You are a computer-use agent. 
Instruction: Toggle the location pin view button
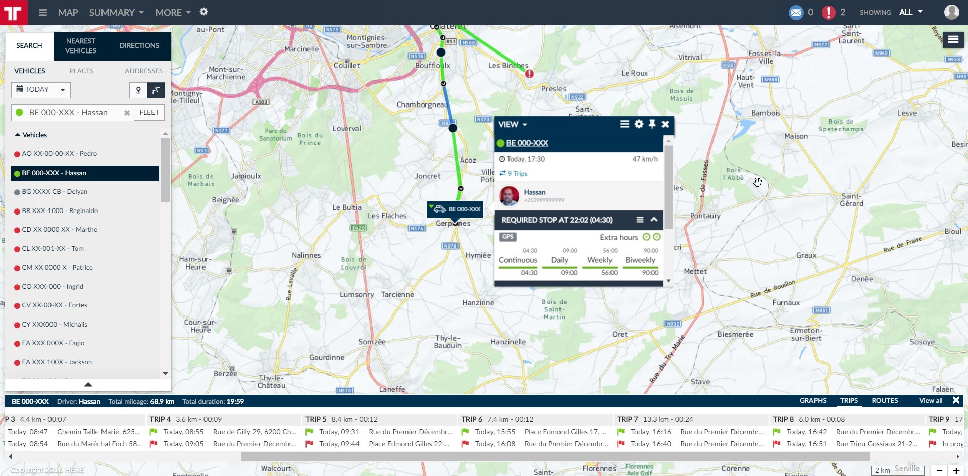point(138,90)
